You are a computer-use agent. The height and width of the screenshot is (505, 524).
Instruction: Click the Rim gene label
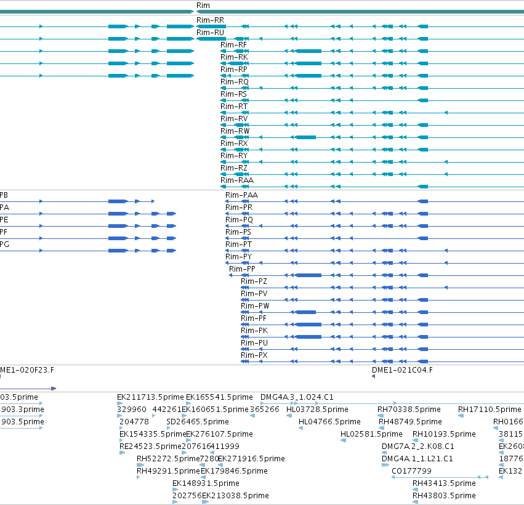203,6
